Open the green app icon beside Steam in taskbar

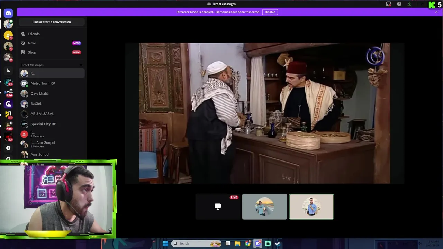pos(268,243)
